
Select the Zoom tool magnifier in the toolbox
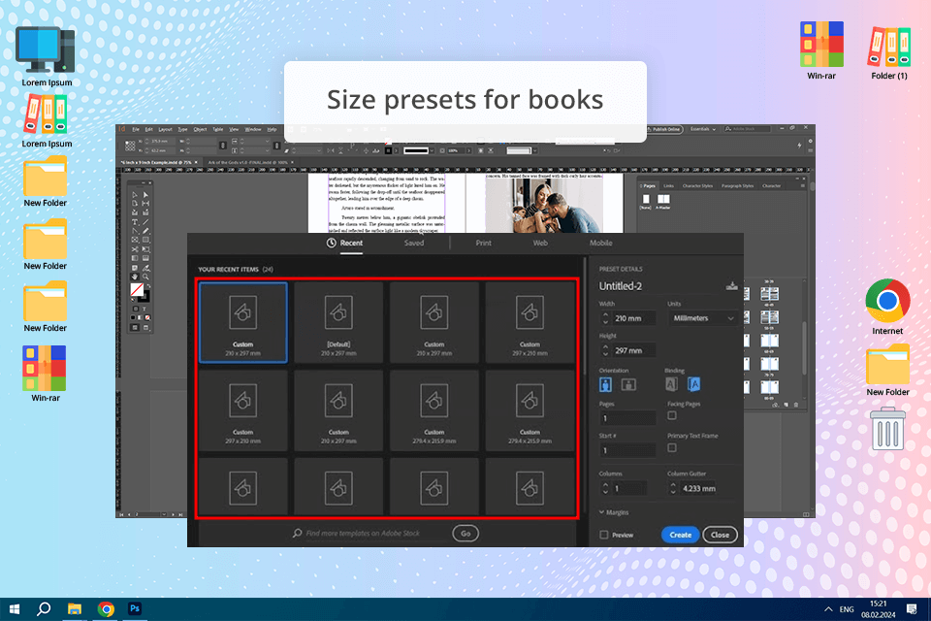click(x=145, y=278)
